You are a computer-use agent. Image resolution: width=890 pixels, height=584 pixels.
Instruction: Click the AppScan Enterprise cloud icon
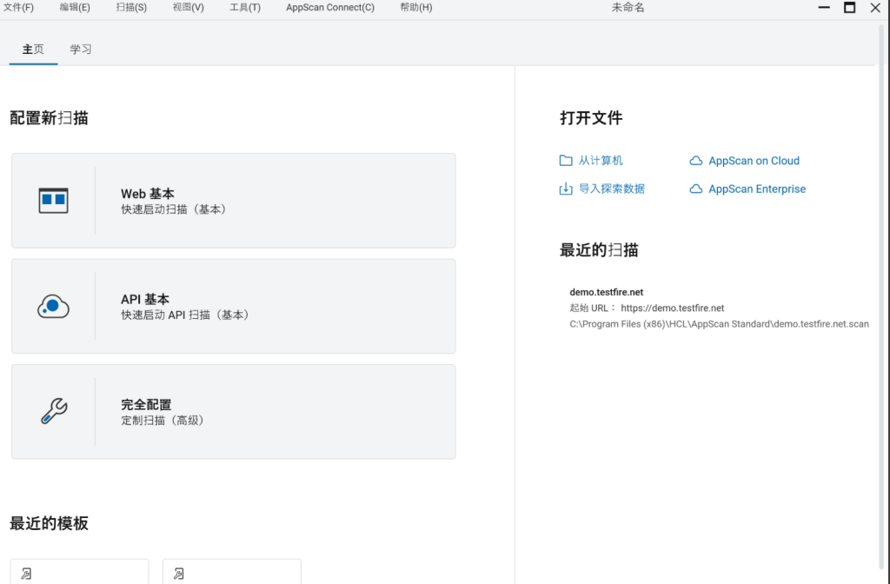coord(696,189)
